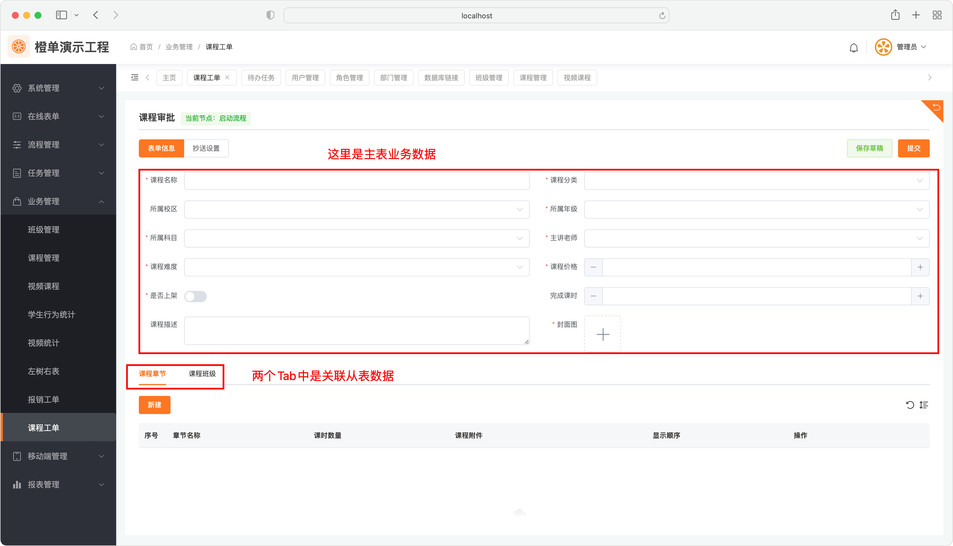The width and height of the screenshot is (953, 546).
Task: Open the 管理员 user dropdown
Action: pyautogui.click(x=911, y=47)
